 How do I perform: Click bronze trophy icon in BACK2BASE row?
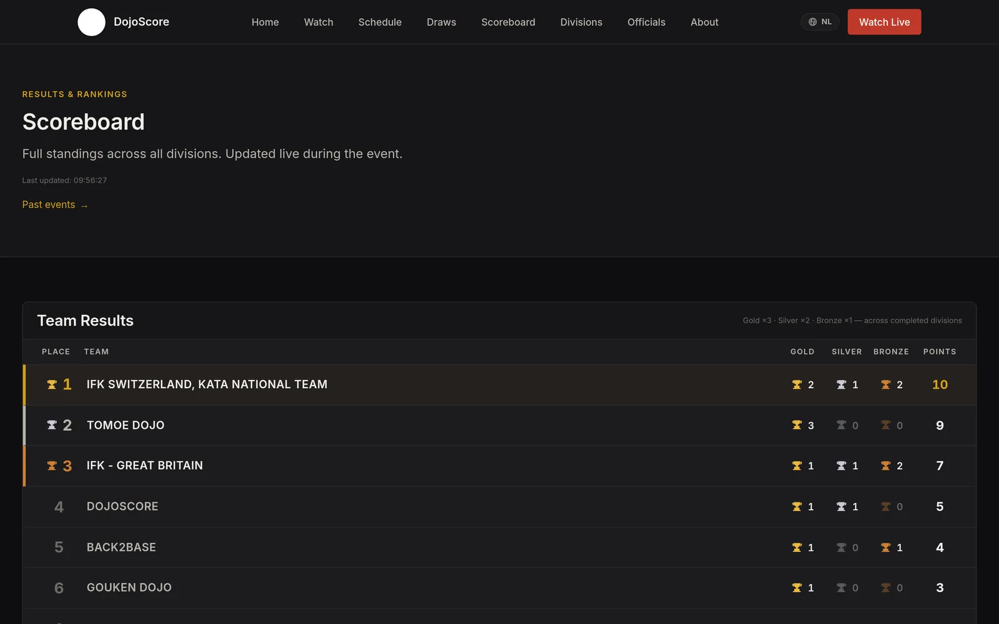click(885, 547)
